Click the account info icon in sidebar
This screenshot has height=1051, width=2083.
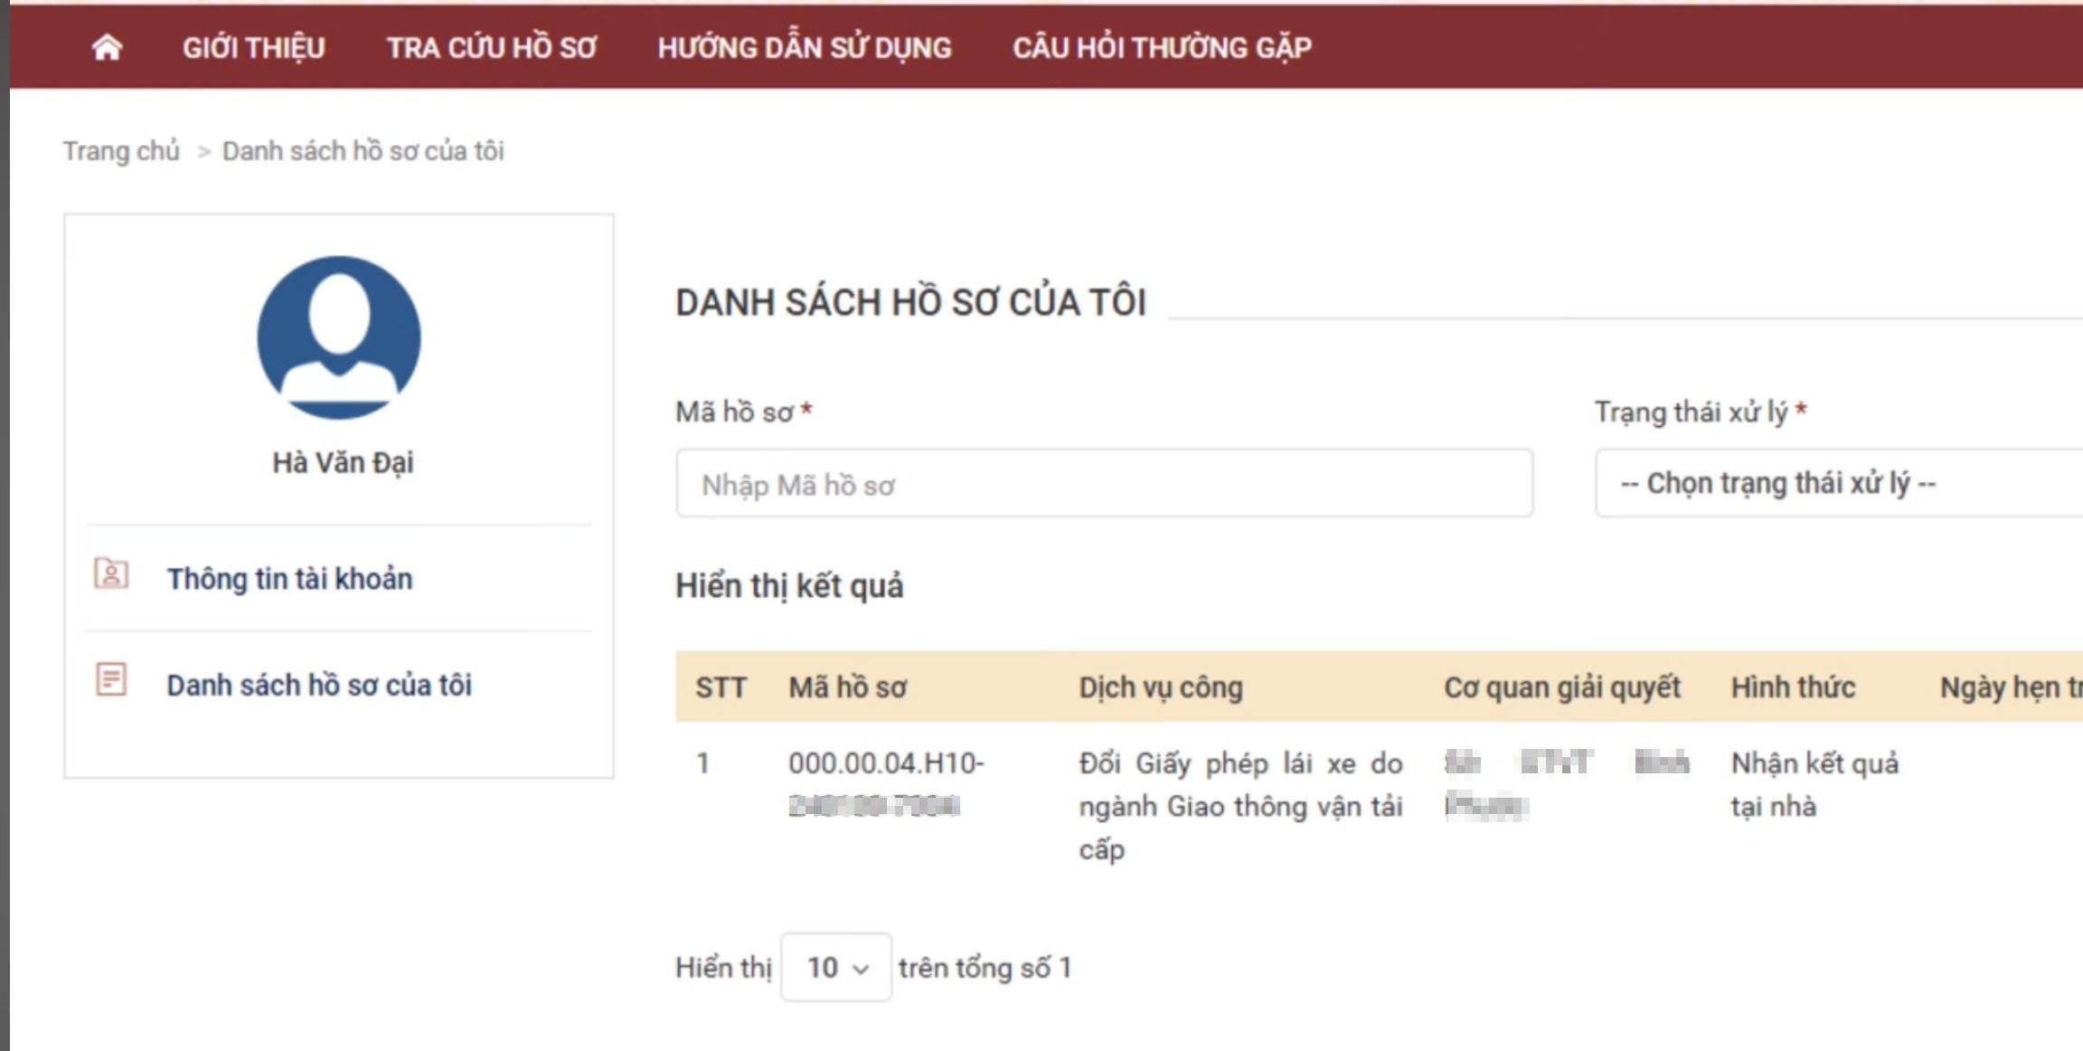click(111, 574)
